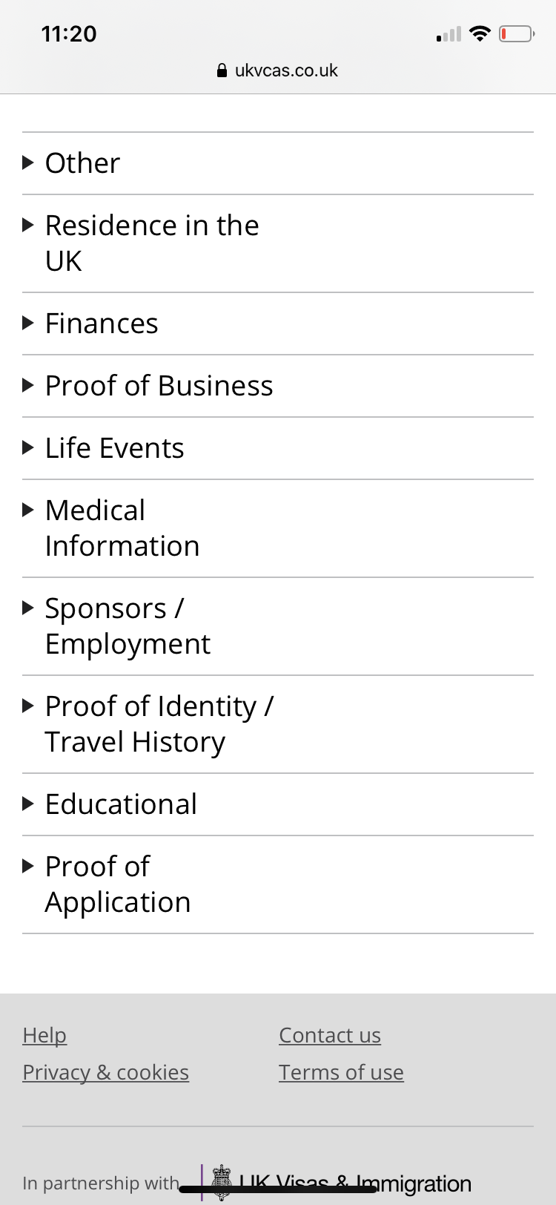556x1205 pixels.
Task: Tap the ukvcas.co.uk address bar
Action: (x=286, y=70)
